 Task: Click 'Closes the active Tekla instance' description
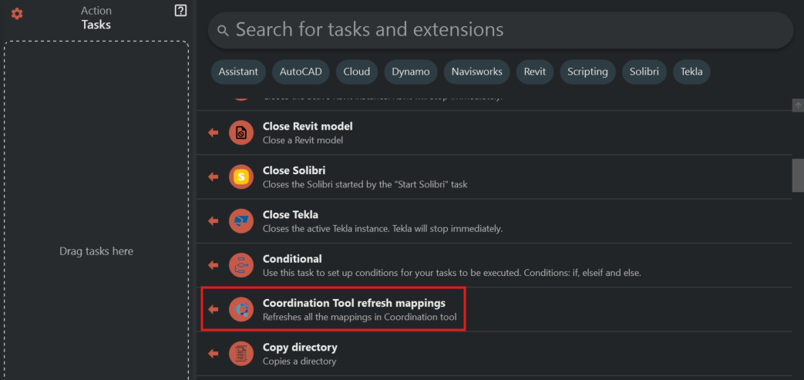point(382,228)
